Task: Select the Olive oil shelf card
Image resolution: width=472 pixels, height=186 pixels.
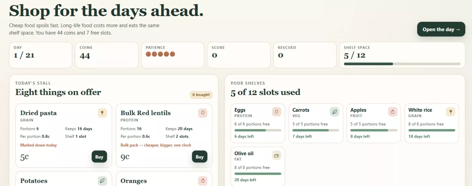Action: pos(258,167)
